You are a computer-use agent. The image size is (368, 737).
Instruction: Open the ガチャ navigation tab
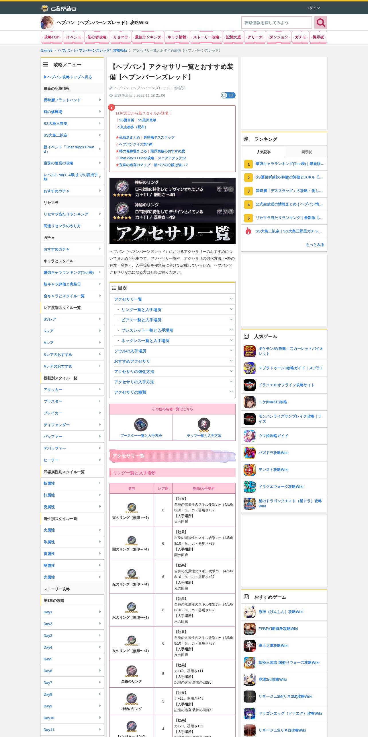tap(300, 37)
